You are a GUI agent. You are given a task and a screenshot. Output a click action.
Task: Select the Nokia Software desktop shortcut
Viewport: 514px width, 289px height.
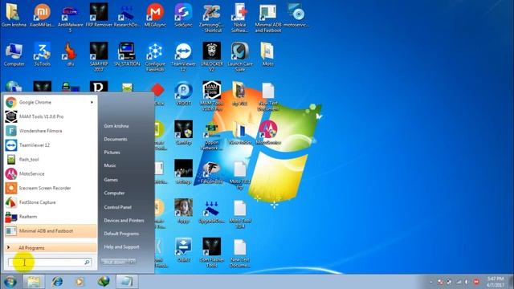coord(239,18)
